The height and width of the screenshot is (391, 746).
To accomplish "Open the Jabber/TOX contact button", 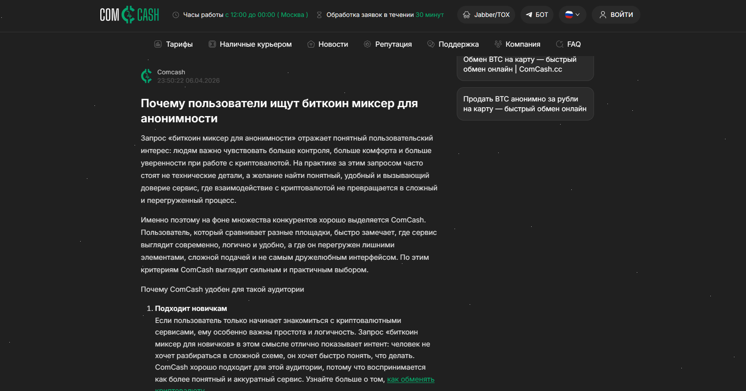I will [486, 15].
